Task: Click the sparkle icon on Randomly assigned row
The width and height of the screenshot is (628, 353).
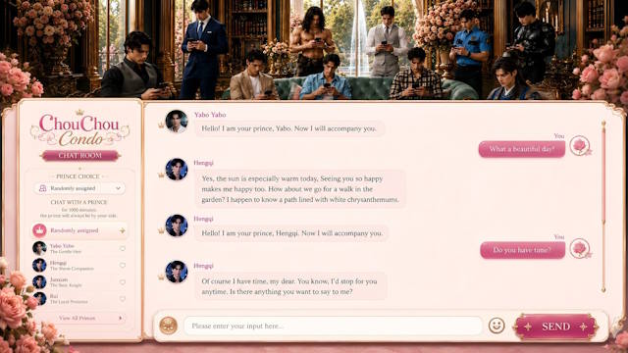Action: [122, 230]
